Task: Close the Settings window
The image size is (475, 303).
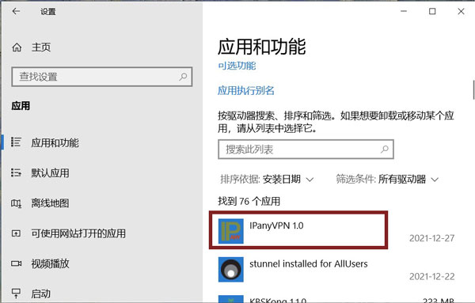Action: pos(461,12)
